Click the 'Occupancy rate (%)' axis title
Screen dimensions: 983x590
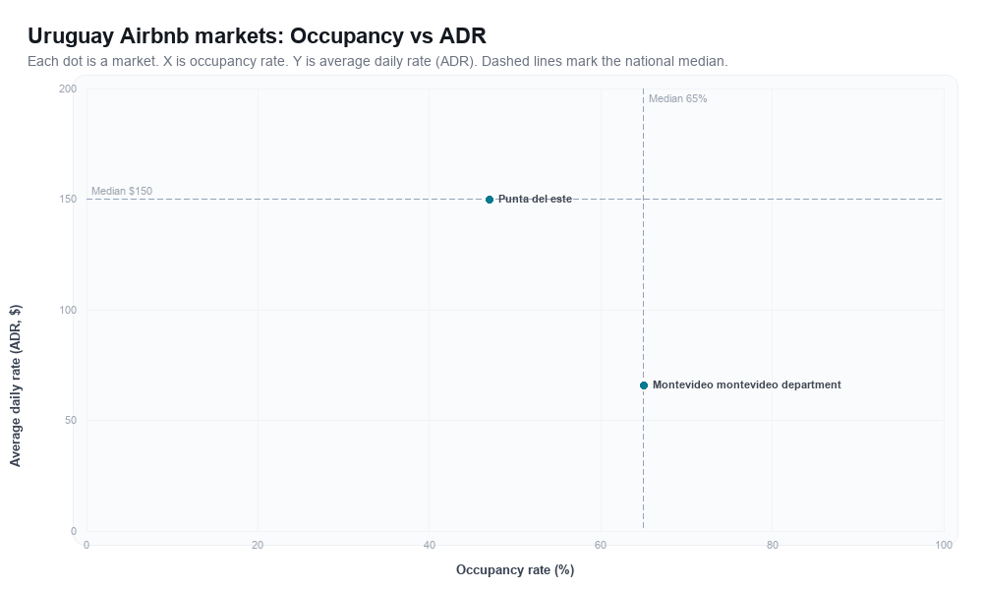(515, 570)
